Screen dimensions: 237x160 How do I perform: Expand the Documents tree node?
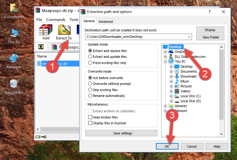click(x=171, y=71)
